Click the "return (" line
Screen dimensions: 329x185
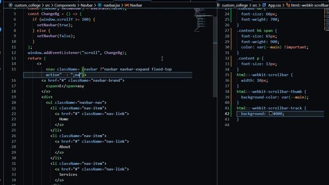(x=36, y=58)
